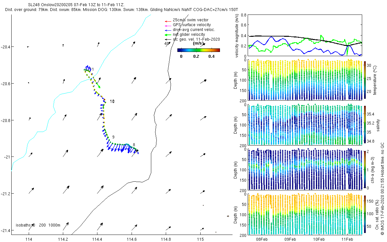Click longitude tick 114.2 on map

[63, 239]
